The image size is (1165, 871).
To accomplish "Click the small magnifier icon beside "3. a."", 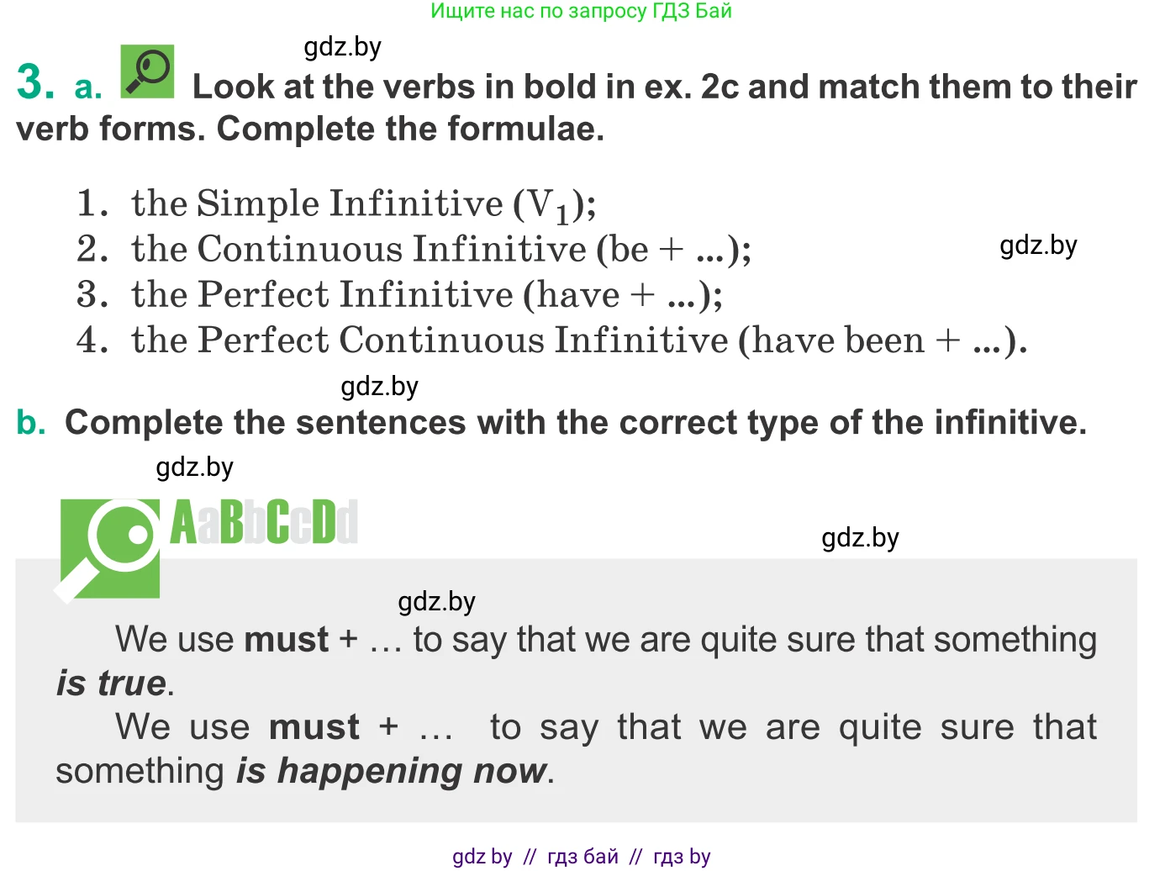I will coord(147,71).
